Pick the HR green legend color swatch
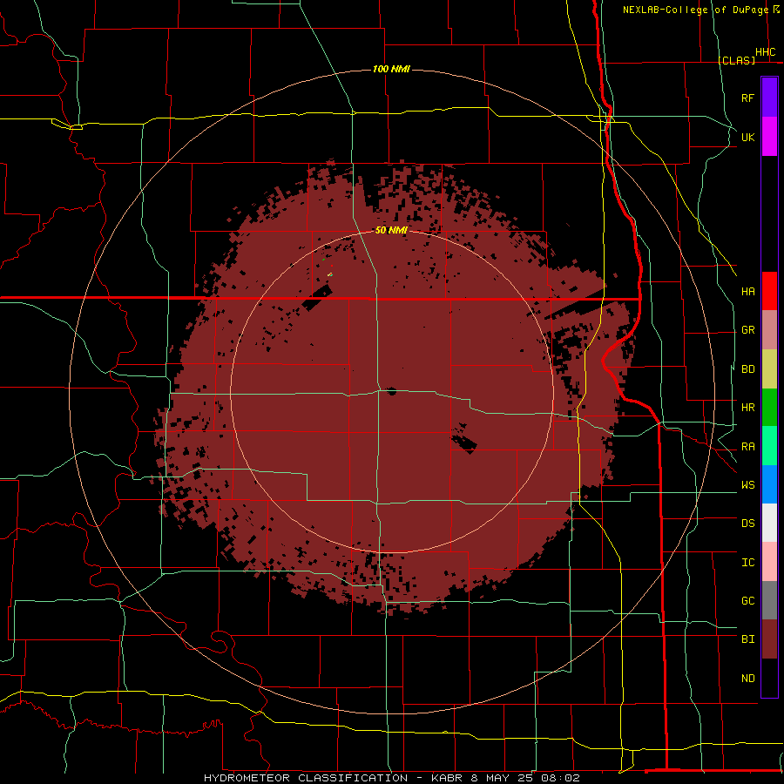The width and height of the screenshot is (784, 784). pos(769,408)
